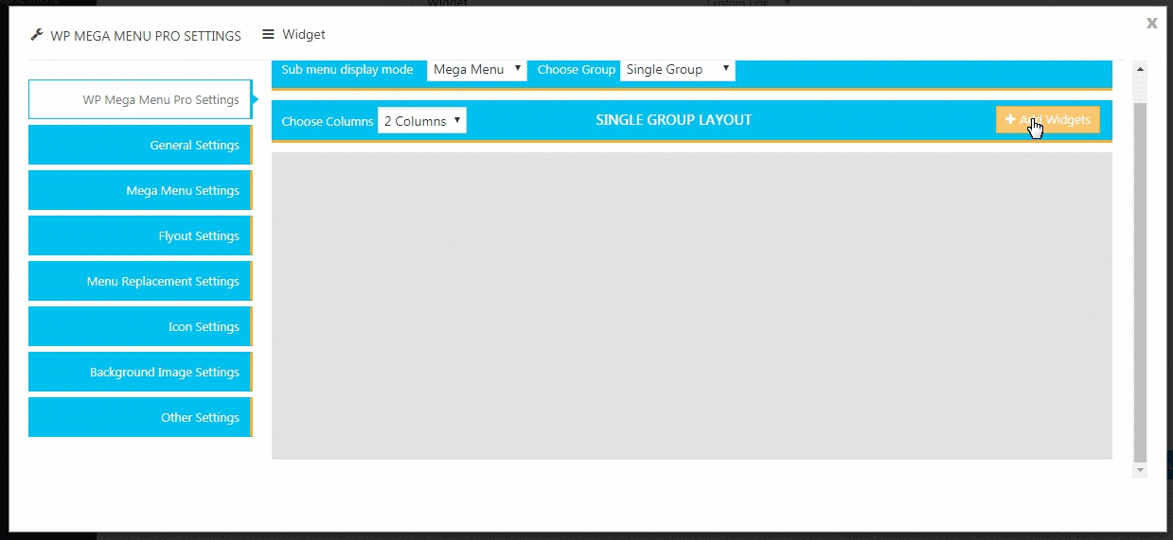Select WP Mega Menu Pro Settings sidebar tab
1173x540 pixels.
(140, 99)
